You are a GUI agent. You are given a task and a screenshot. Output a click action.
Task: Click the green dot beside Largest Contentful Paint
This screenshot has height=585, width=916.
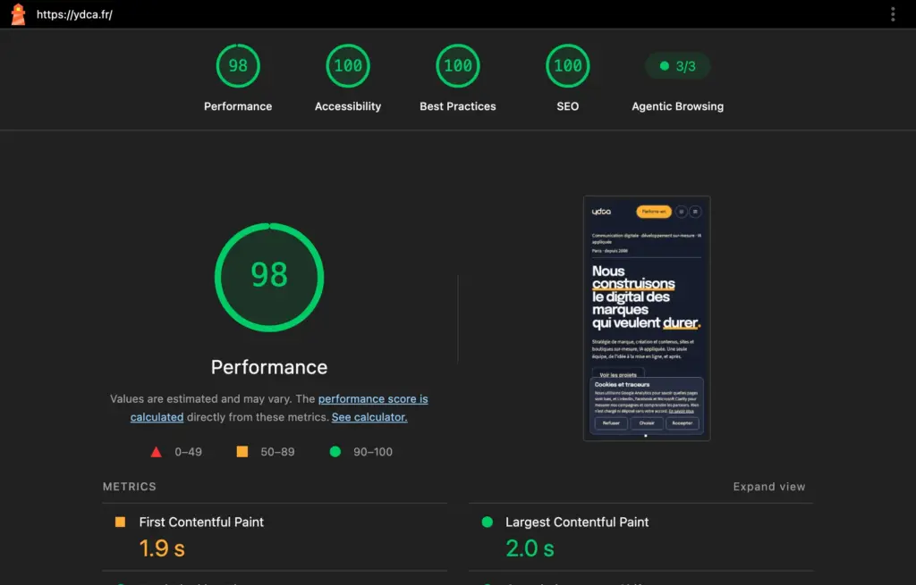click(x=488, y=522)
